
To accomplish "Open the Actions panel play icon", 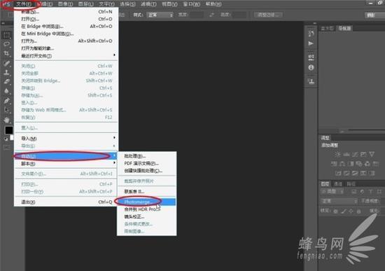I will tap(311, 43).
